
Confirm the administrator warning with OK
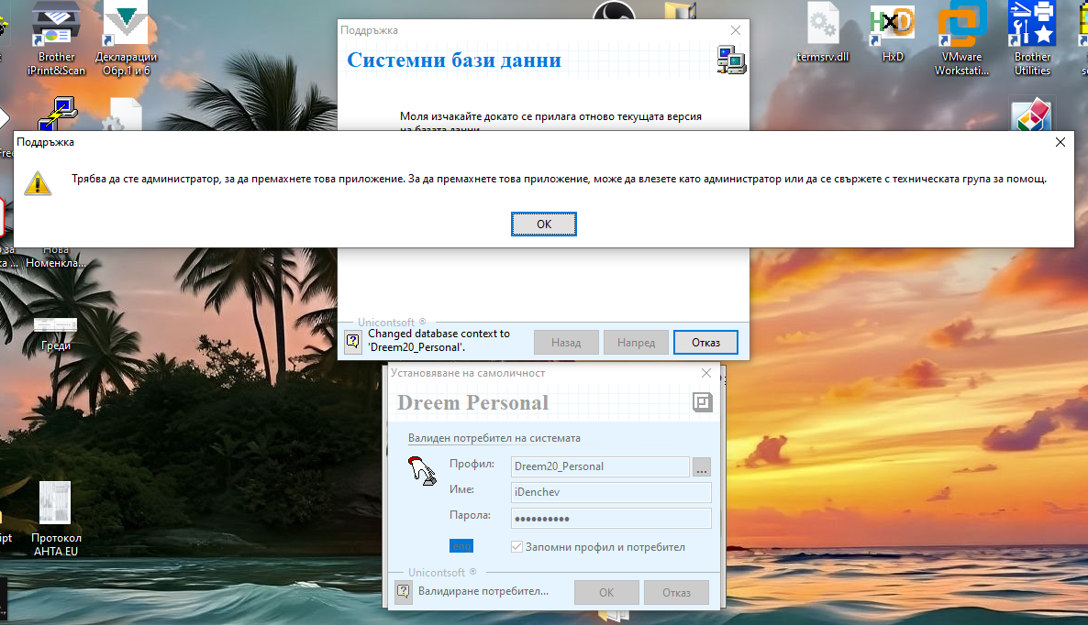(x=543, y=224)
